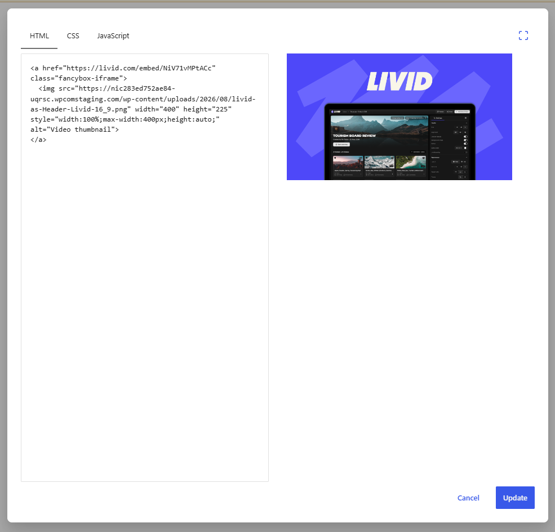555x532 pixels.
Task: Open the CSS tab
Action: pos(73,35)
